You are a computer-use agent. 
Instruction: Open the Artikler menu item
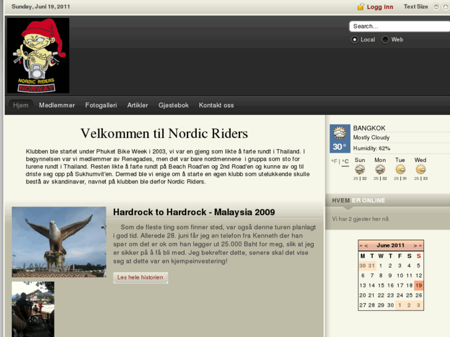137,105
